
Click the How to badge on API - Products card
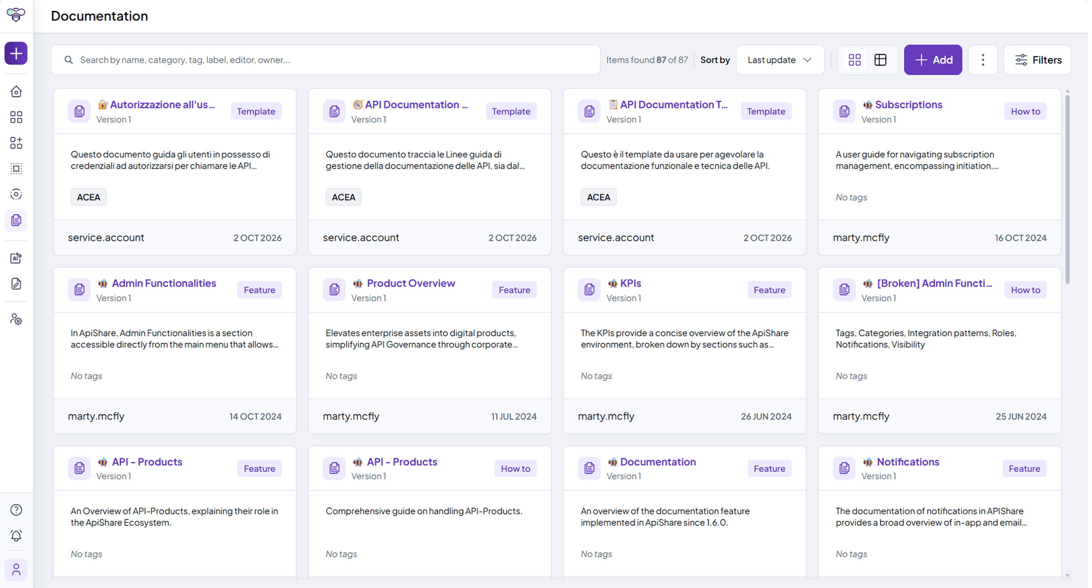pyautogui.click(x=516, y=469)
